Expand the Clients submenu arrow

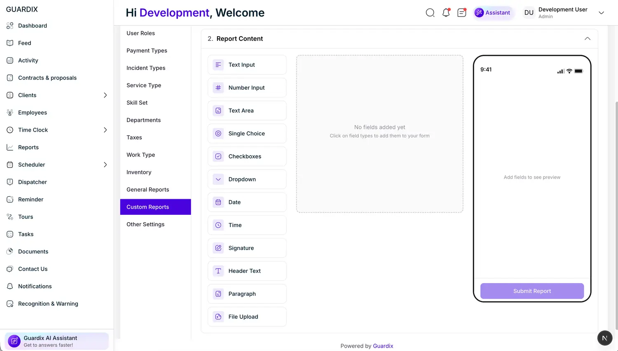point(105,95)
